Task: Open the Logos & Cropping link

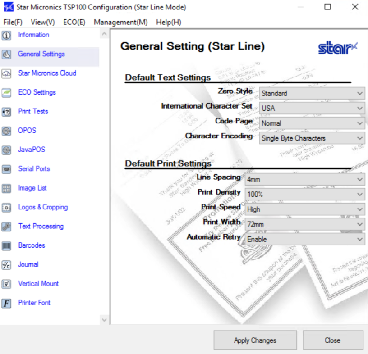Action: pos(43,207)
